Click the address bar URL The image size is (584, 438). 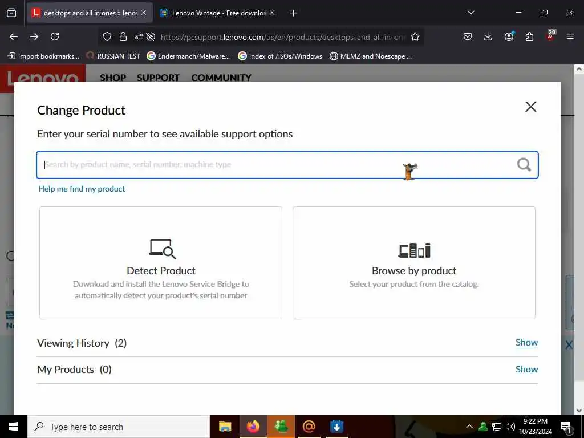282,37
